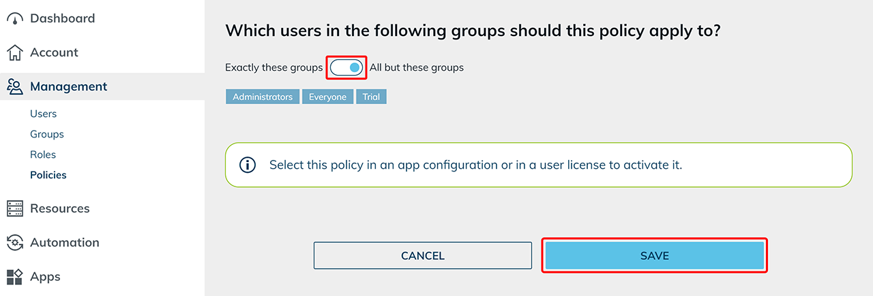873x296 pixels.
Task: Click the Apps grid icon
Action: pos(15,277)
